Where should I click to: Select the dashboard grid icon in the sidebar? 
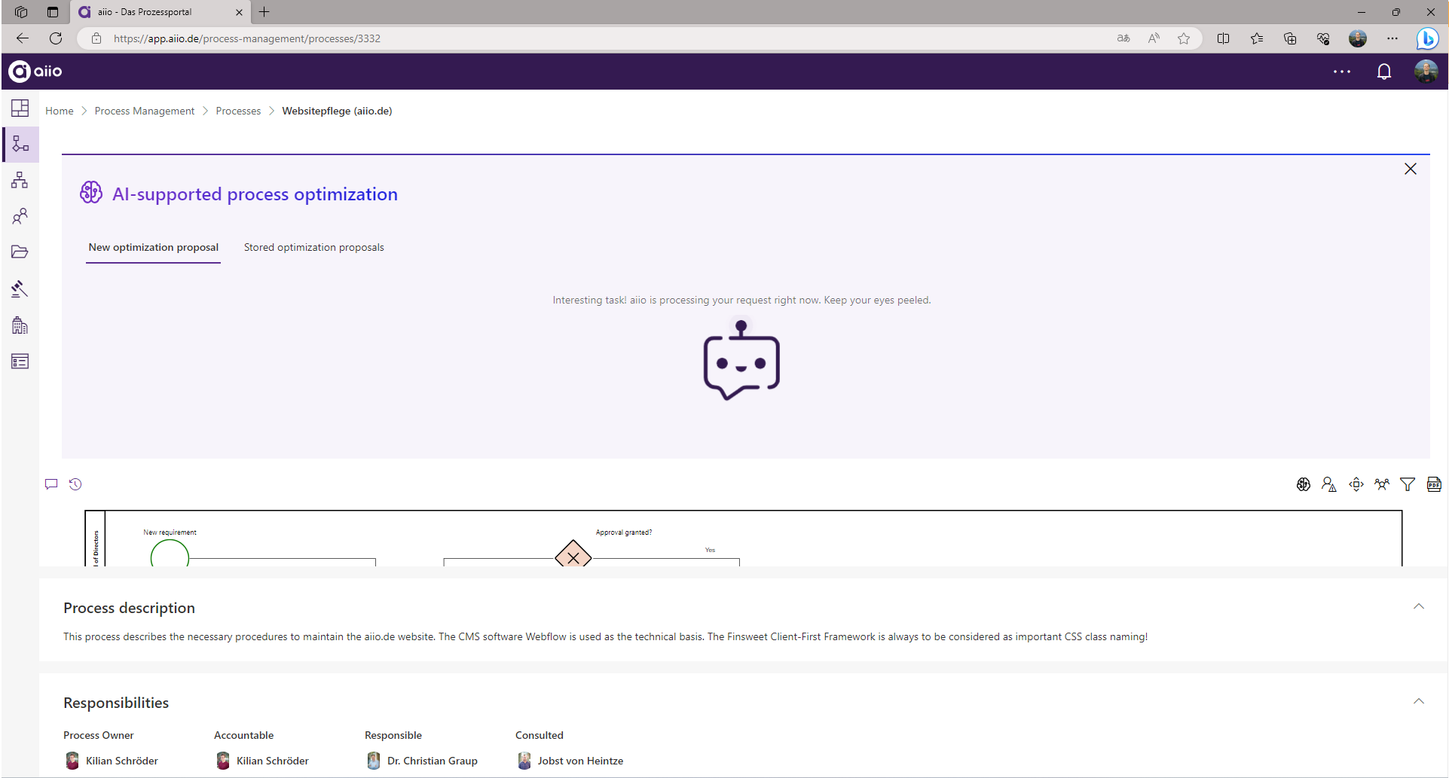[20, 108]
